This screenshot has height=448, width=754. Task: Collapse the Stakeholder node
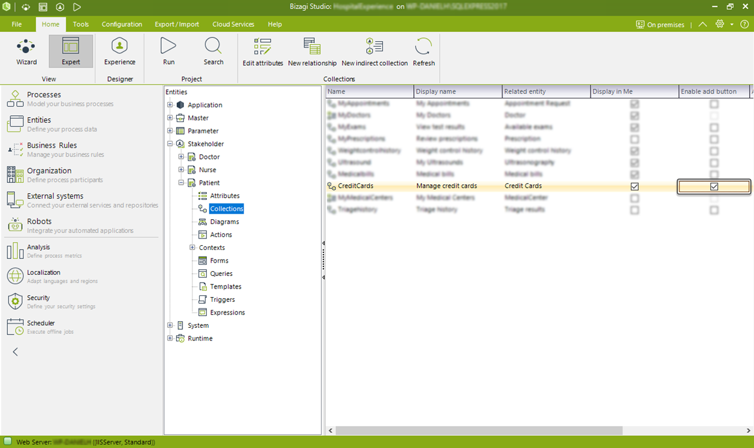170,144
